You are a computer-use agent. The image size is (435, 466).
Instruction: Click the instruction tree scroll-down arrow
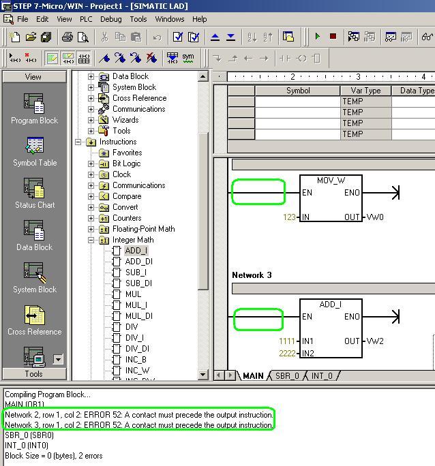coord(202,375)
